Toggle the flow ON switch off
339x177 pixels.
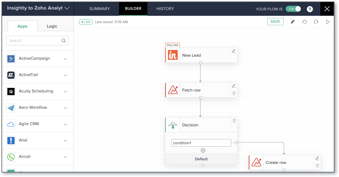(x=293, y=9)
